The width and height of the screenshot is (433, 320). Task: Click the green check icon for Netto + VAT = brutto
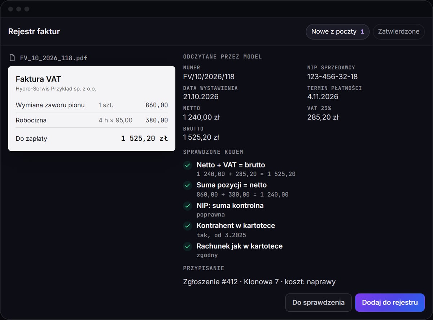pos(187,165)
